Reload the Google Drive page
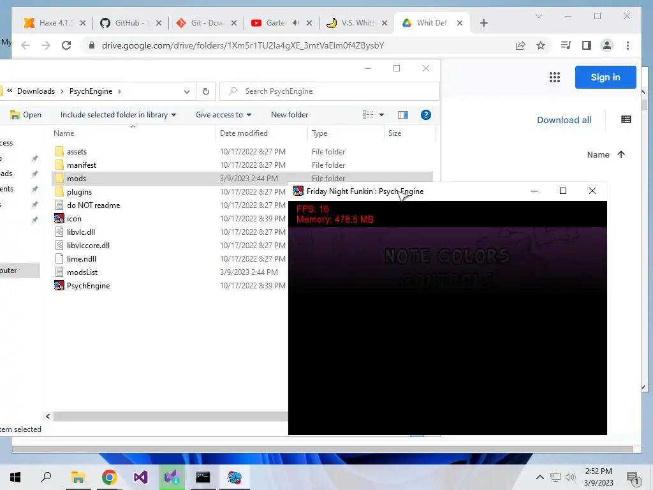 coord(66,45)
